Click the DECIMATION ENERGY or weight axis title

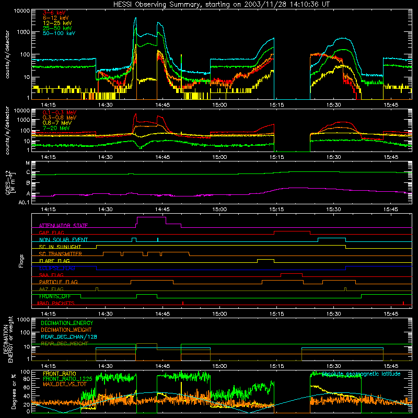pos(8,339)
